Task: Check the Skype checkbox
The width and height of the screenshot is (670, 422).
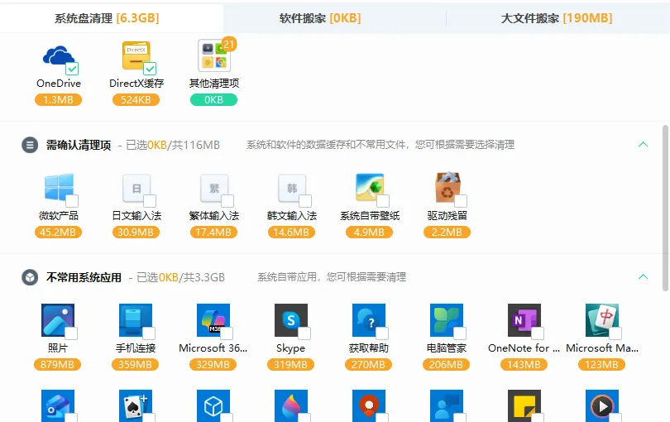Action: pos(304,333)
